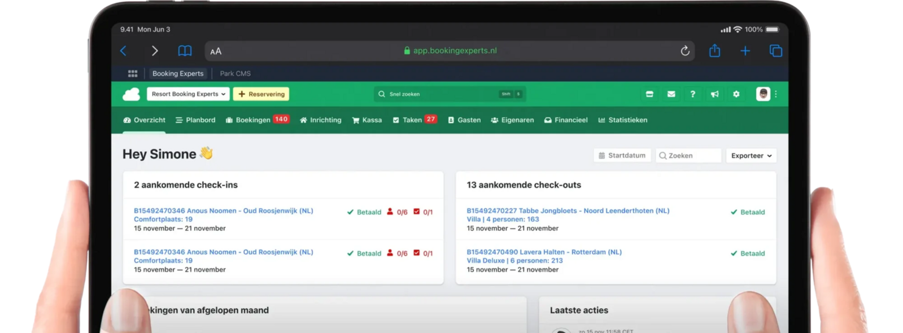Click the Reservering button
This screenshot has width=903, height=333.
pos(261,94)
